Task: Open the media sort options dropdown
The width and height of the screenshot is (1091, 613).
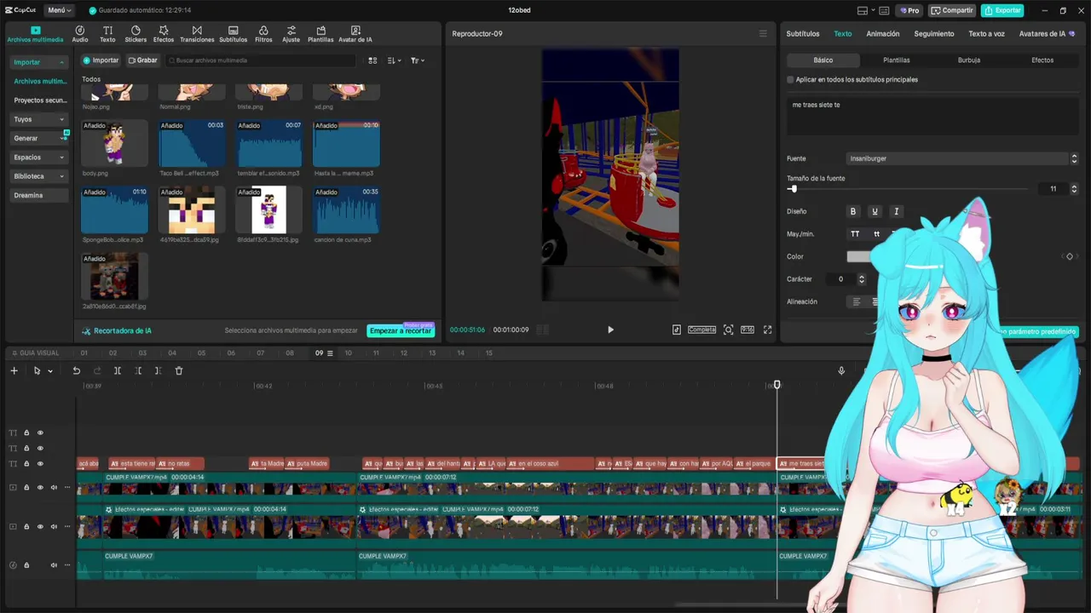Action: coord(394,60)
